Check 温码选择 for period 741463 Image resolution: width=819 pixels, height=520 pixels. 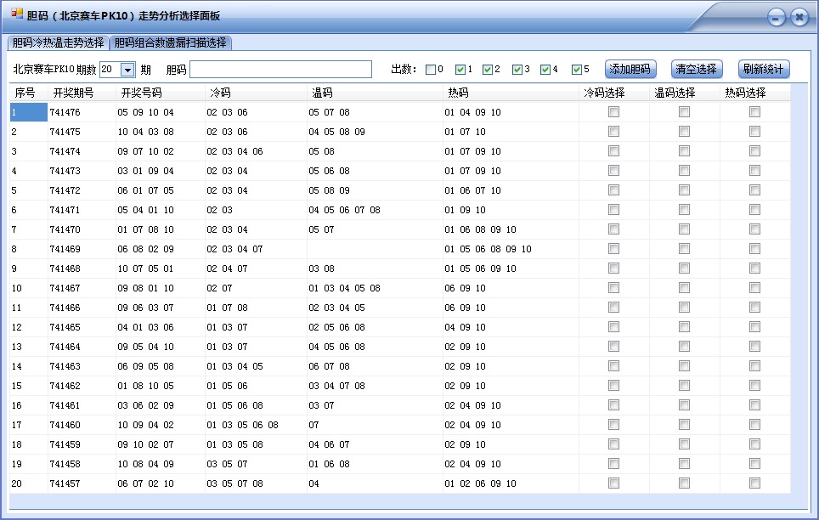[x=684, y=366]
